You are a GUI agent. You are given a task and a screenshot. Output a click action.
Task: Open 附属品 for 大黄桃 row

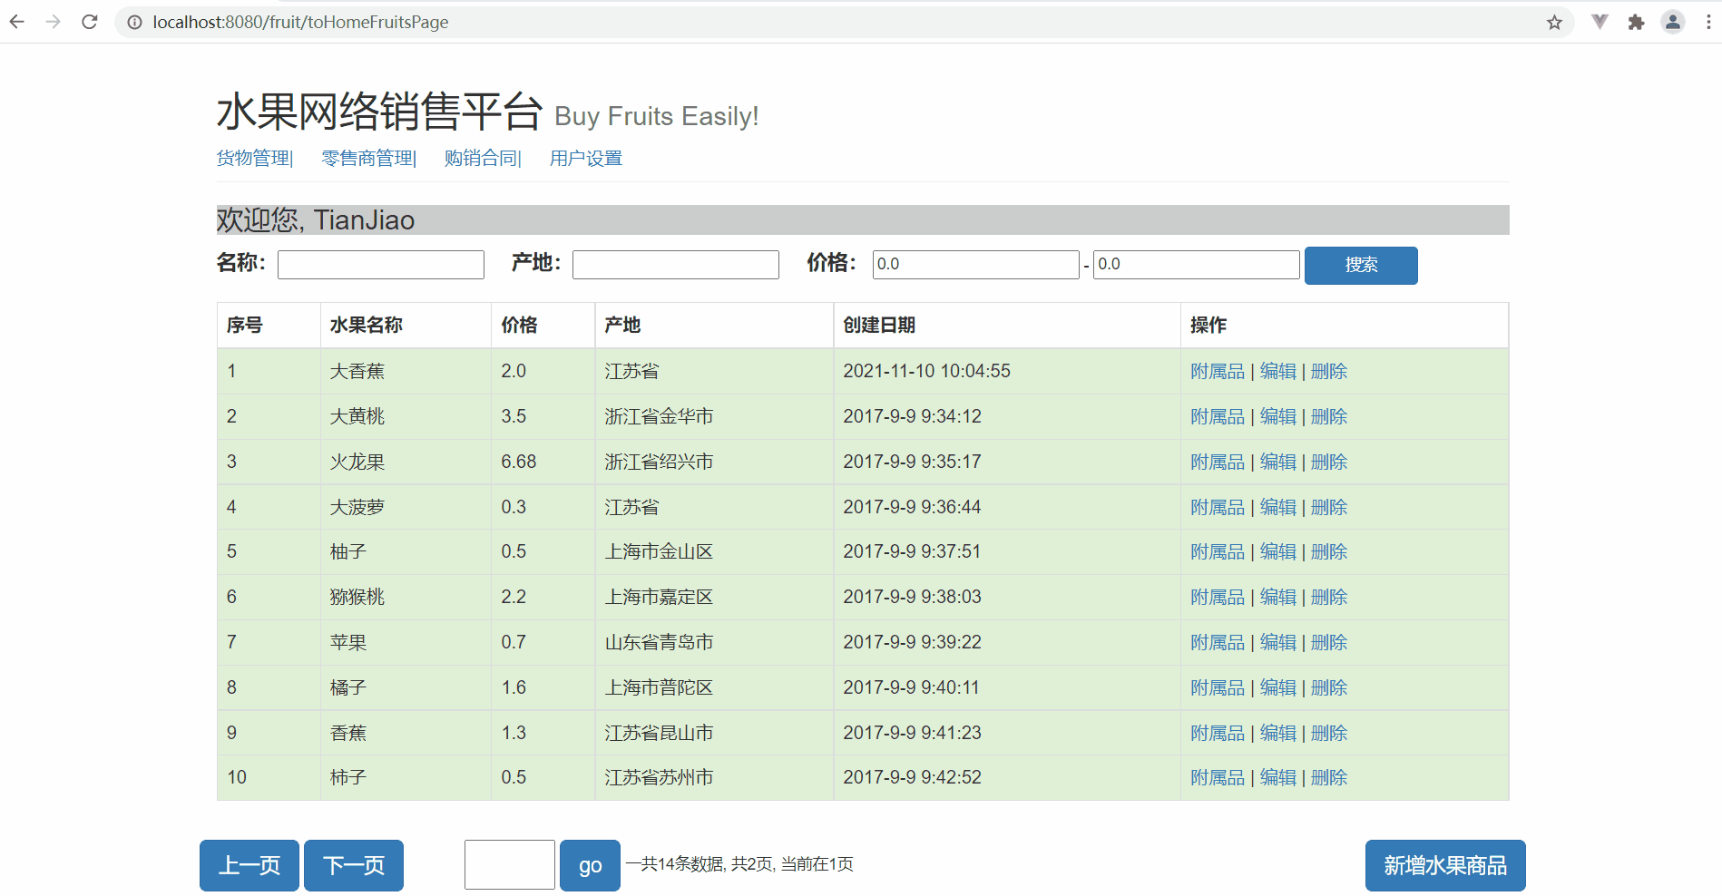click(1218, 416)
